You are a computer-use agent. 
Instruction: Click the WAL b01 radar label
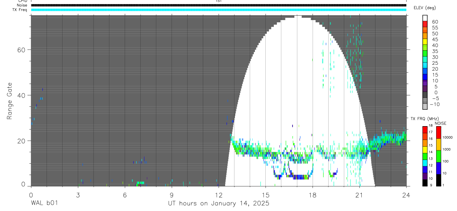(44, 204)
